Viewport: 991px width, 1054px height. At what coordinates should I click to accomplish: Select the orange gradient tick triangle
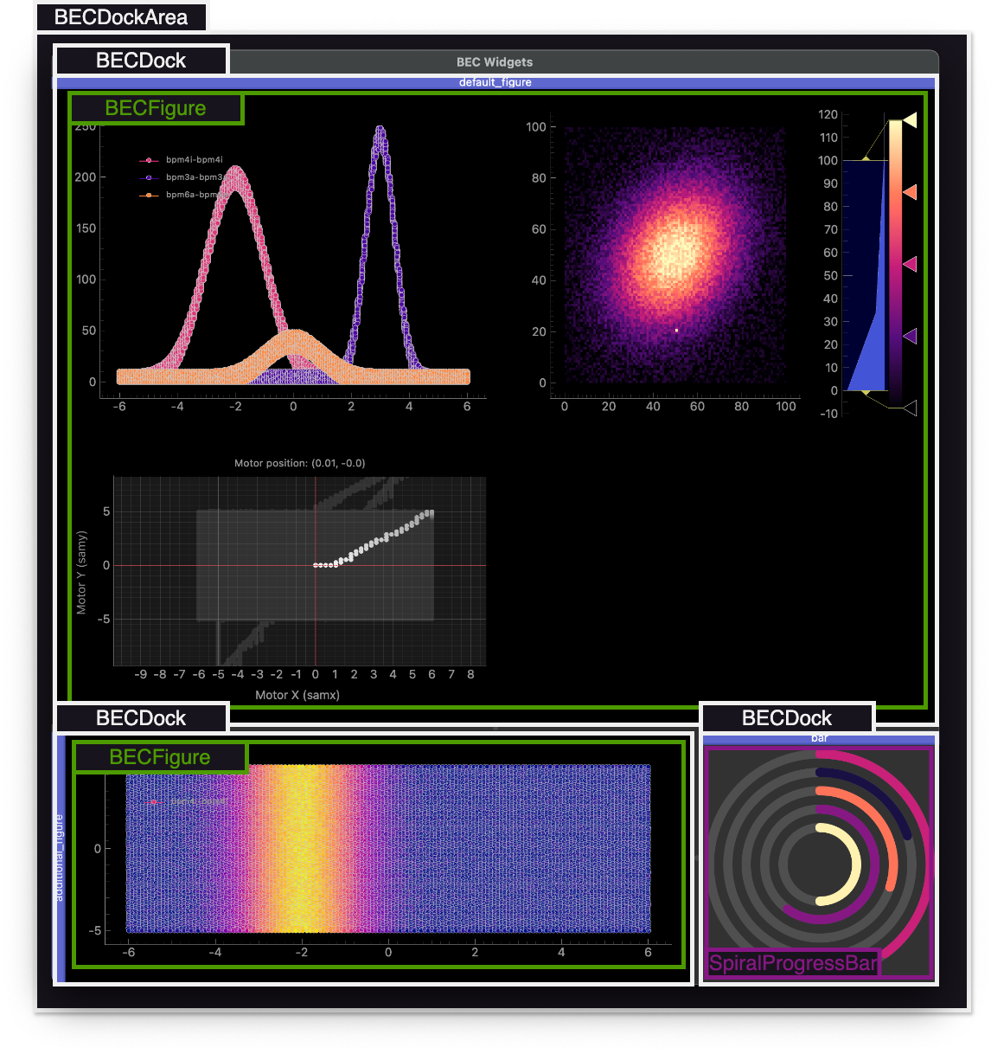[x=910, y=192]
